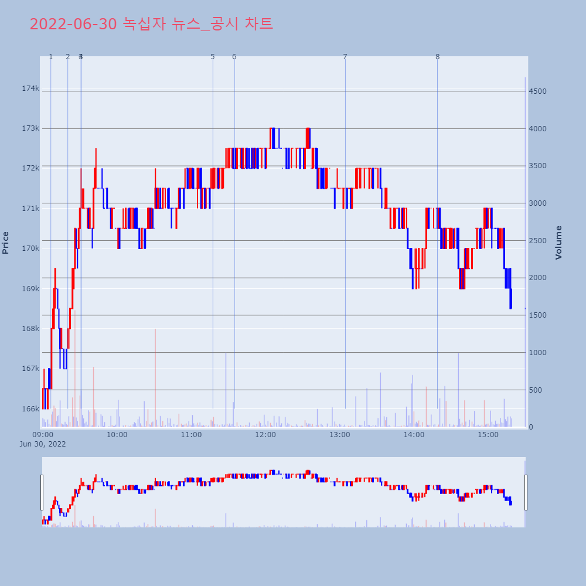Viewport: 586px width, 586px height.
Task: Click the 172k price axis label
Action: point(30,168)
